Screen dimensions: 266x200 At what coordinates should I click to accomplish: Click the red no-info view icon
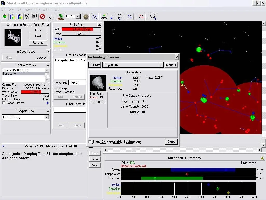coord(42,17)
